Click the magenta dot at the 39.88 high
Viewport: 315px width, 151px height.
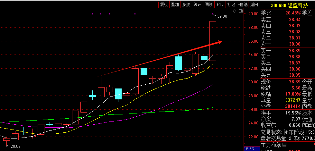213,14
